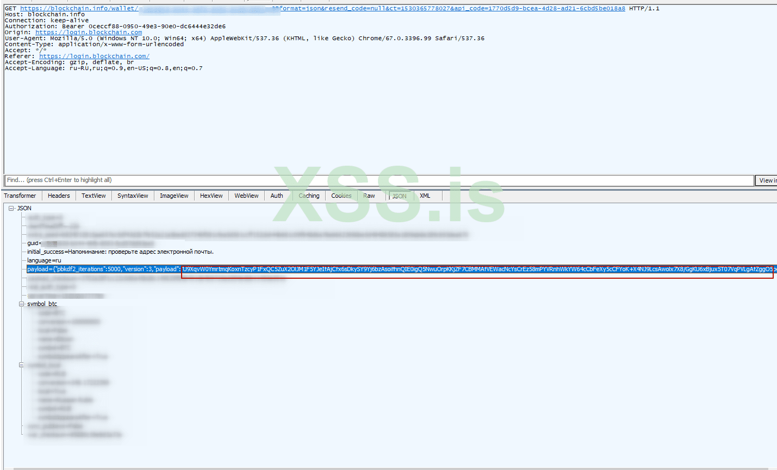
Task: Show the Cookies tab
Action: pyautogui.click(x=341, y=196)
